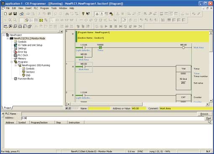
Task: Click the simulator stop square icon
Action: tap(111, 26)
